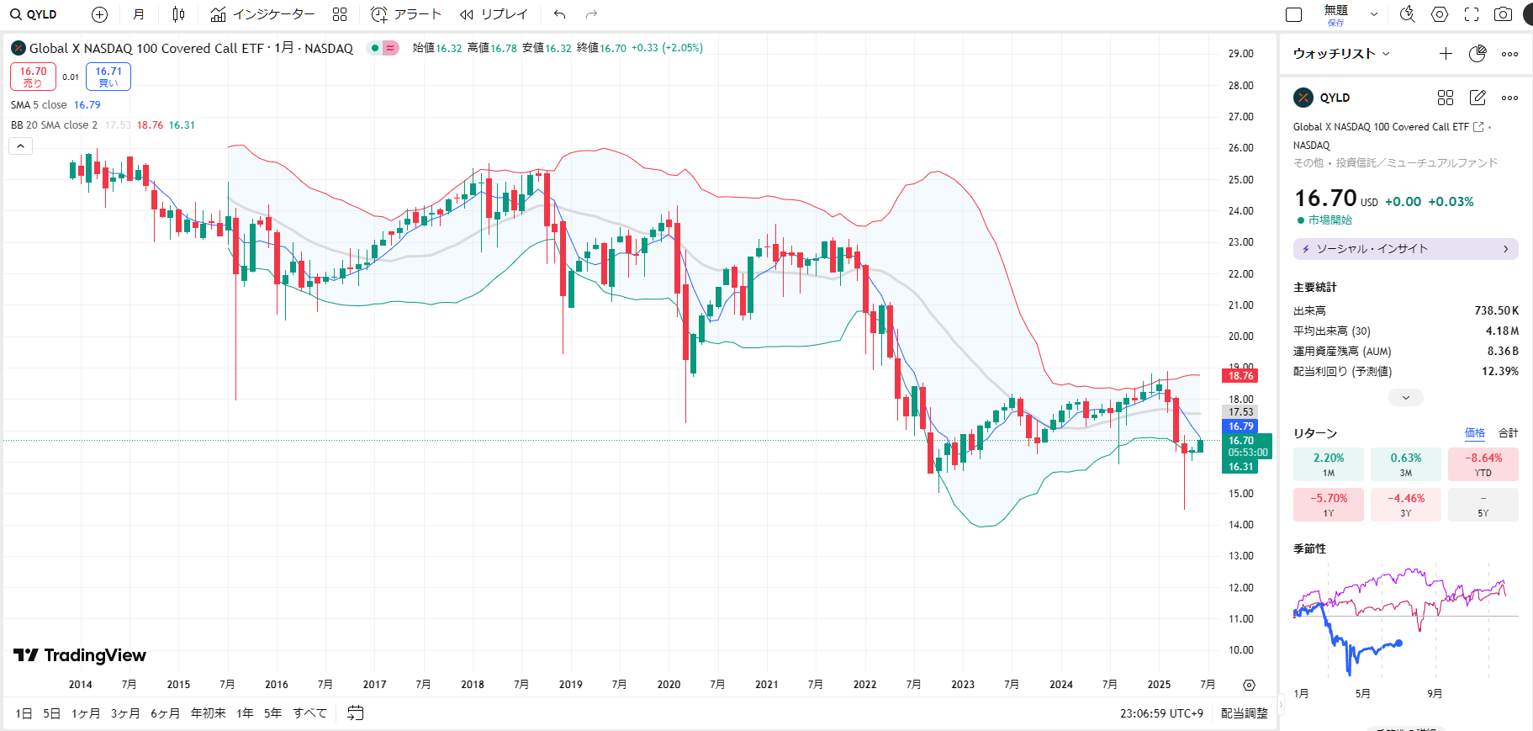Open the go-to-date calendar icon

coord(356,713)
